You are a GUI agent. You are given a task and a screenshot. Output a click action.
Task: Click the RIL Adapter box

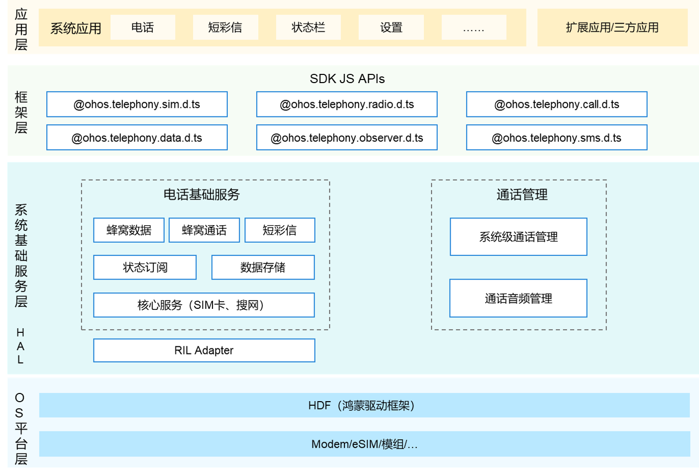(204, 350)
